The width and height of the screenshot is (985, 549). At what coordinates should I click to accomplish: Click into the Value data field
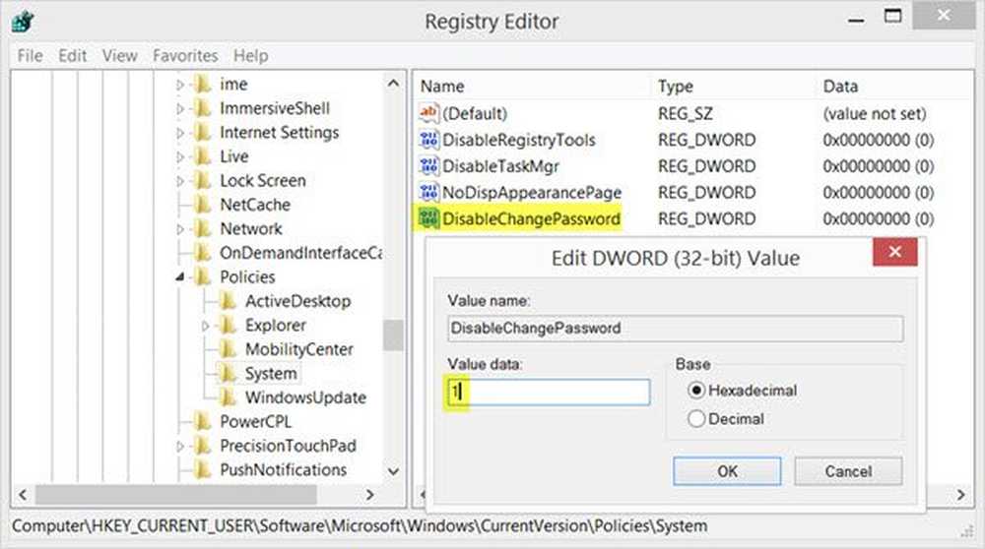point(549,393)
